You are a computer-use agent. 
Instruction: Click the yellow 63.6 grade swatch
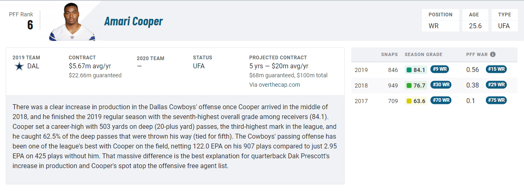pos(409,101)
